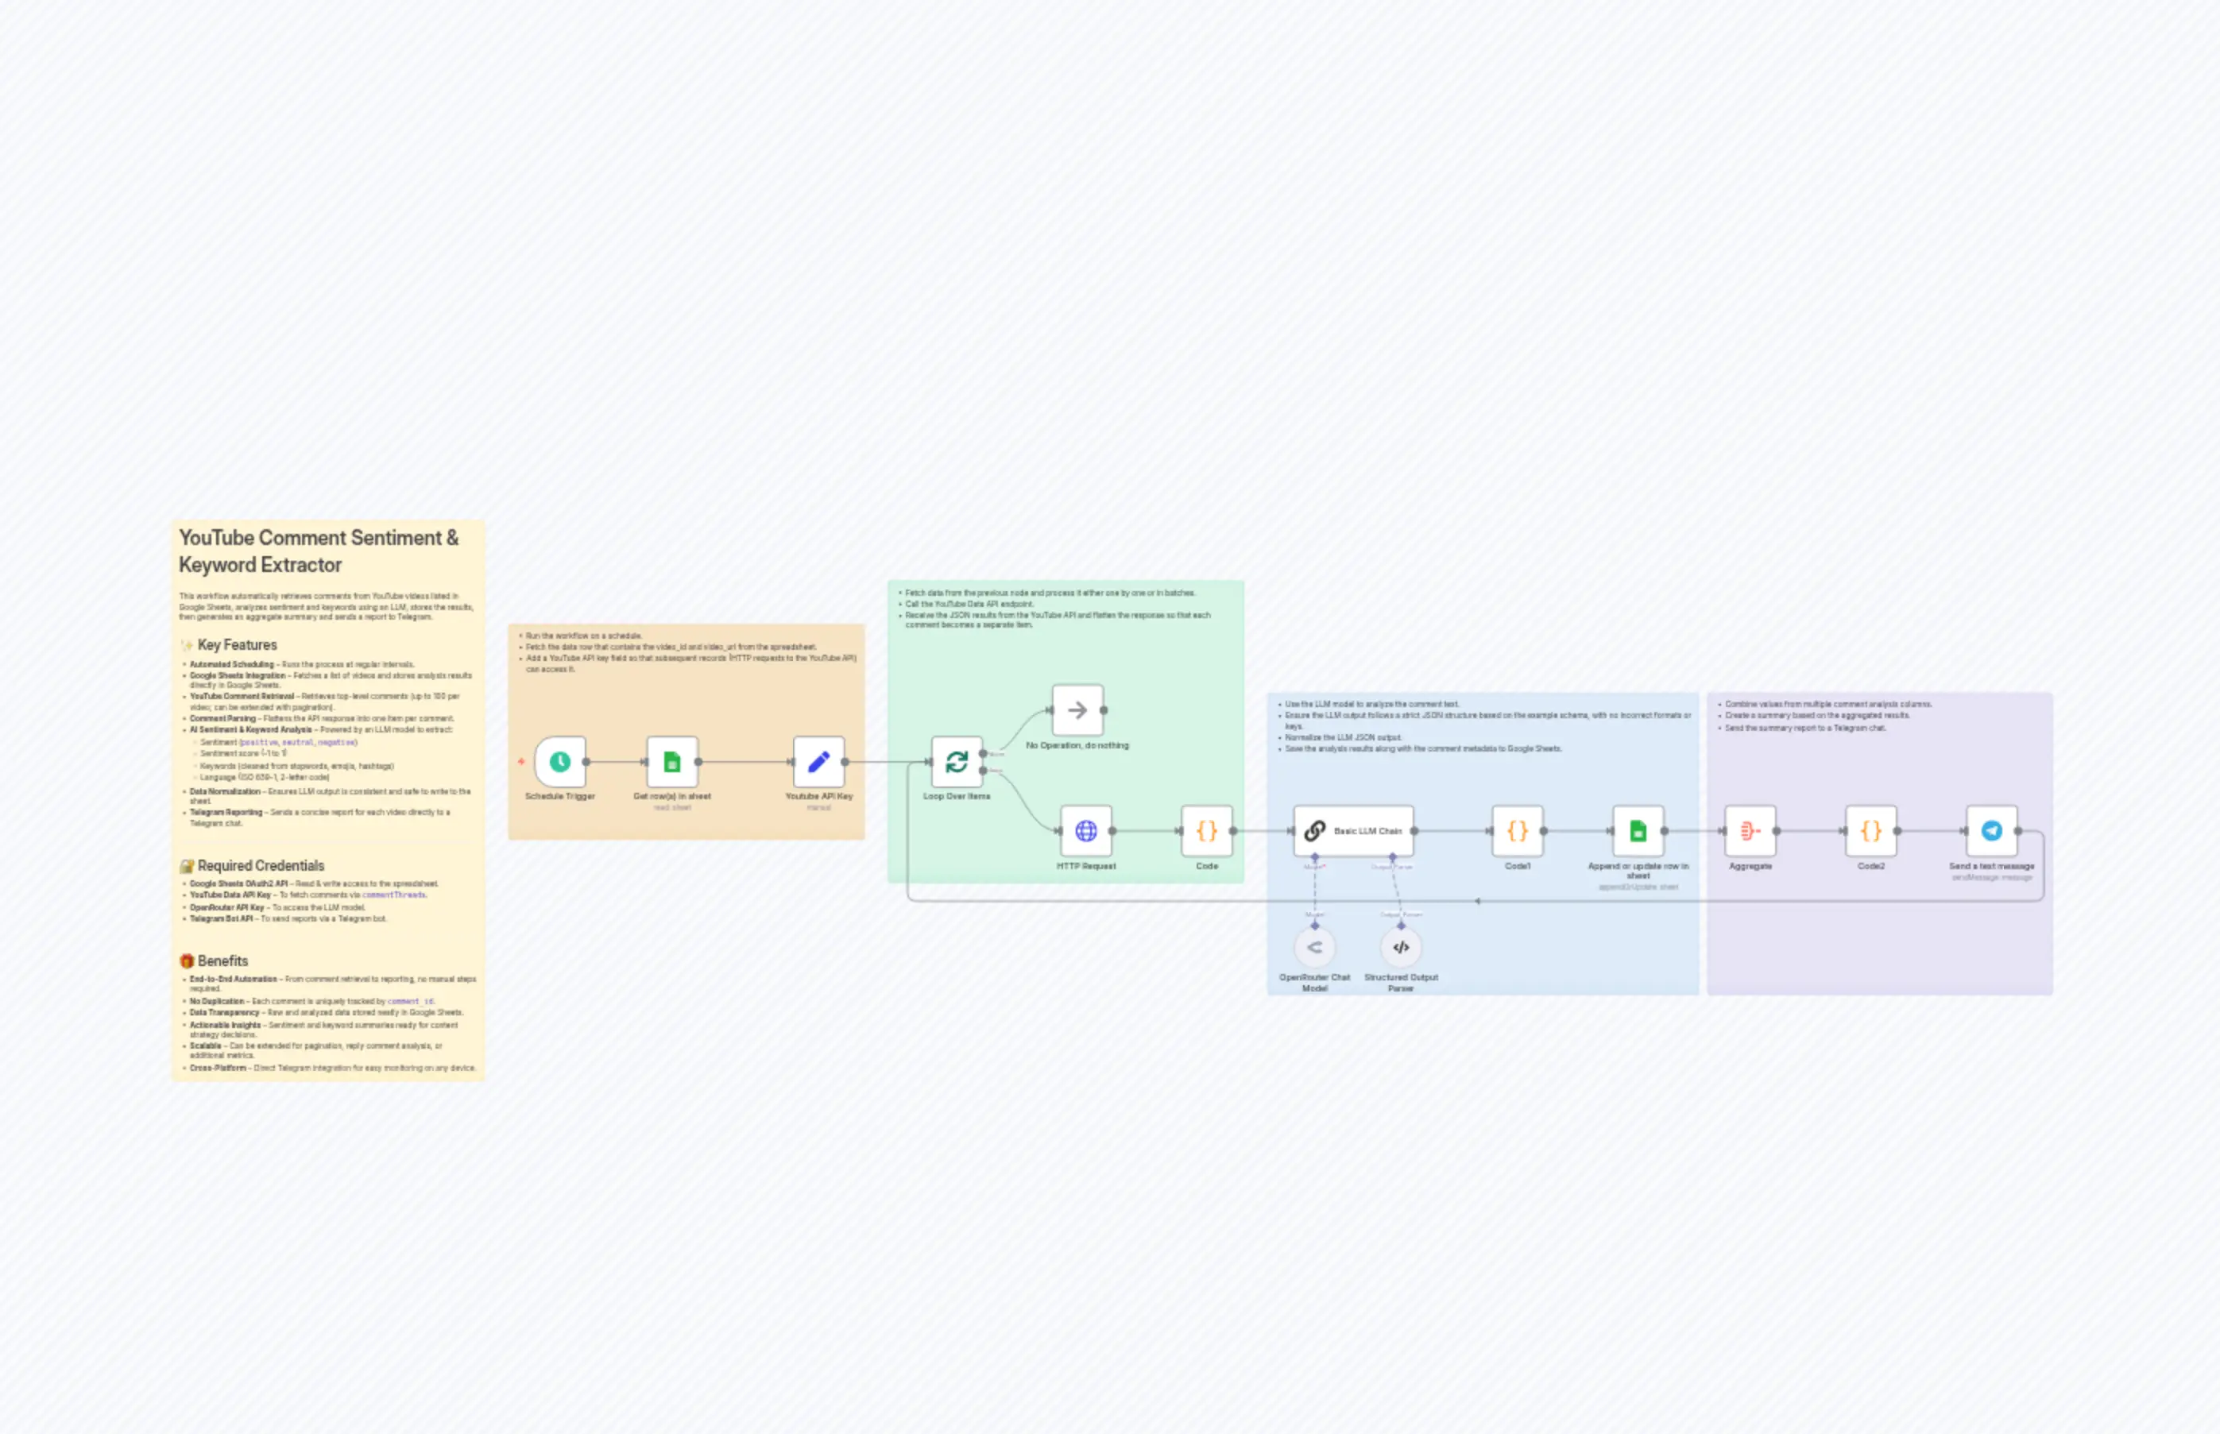Click the commentThreads link in Required Credentials
The image size is (2220, 1434).
coord(395,895)
